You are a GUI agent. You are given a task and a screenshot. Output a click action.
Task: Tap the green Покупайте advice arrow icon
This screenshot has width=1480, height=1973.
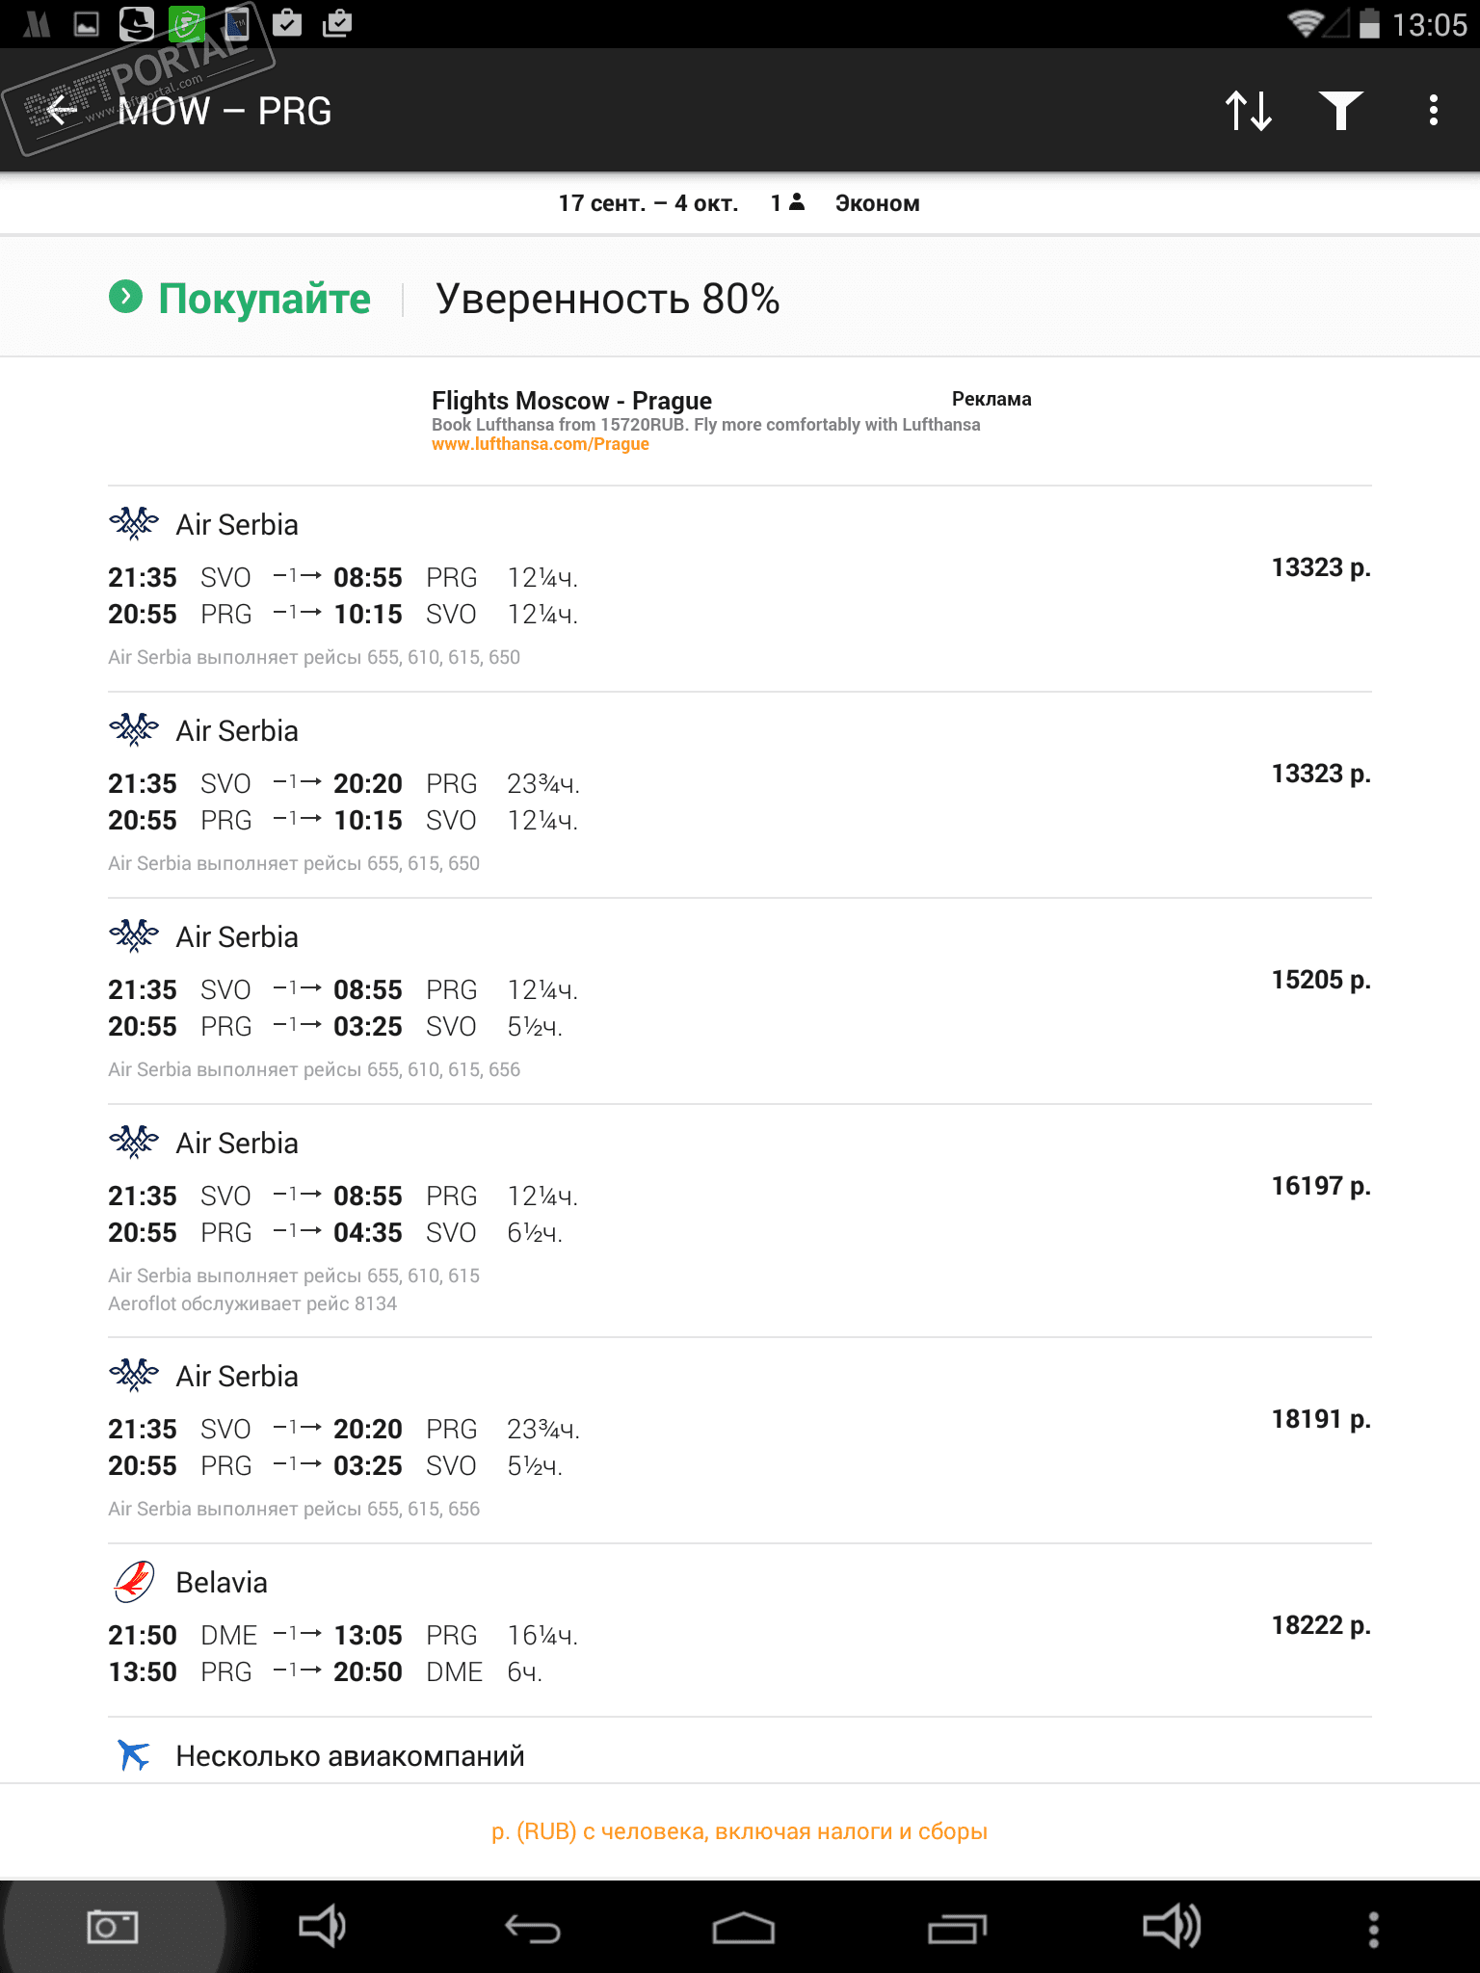pos(126,298)
